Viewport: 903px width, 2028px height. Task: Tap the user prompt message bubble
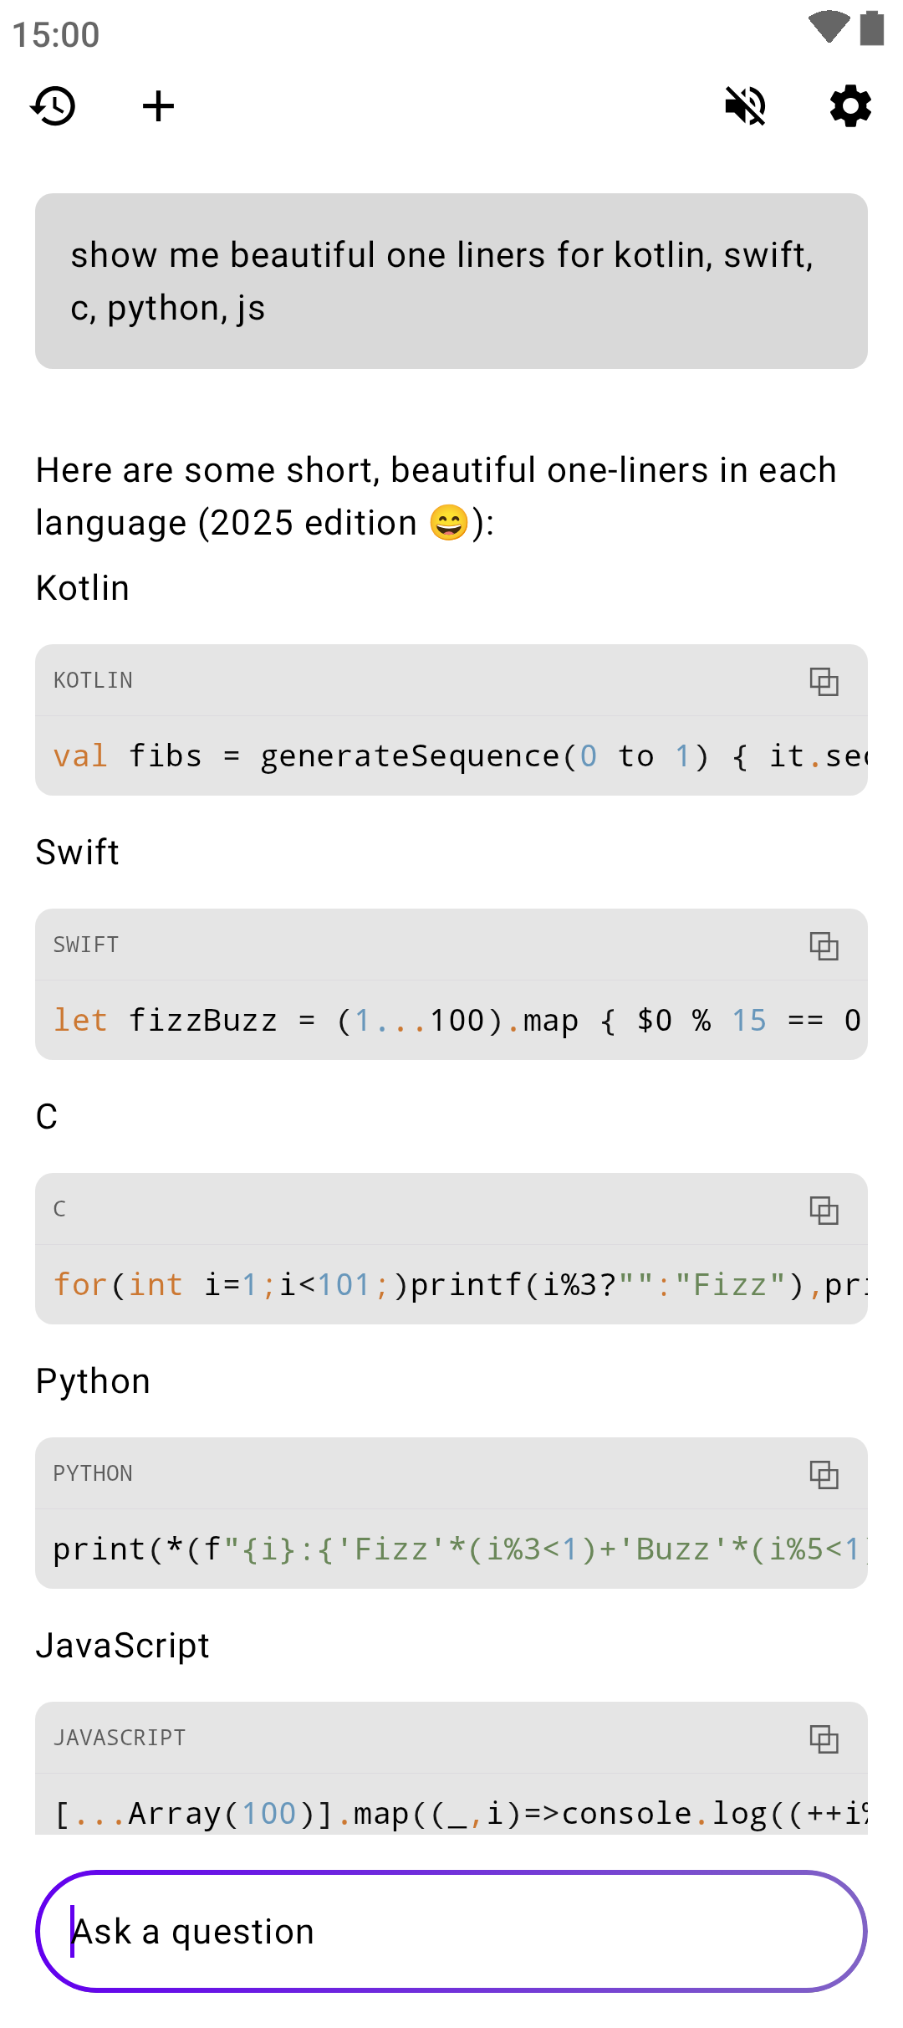451,281
